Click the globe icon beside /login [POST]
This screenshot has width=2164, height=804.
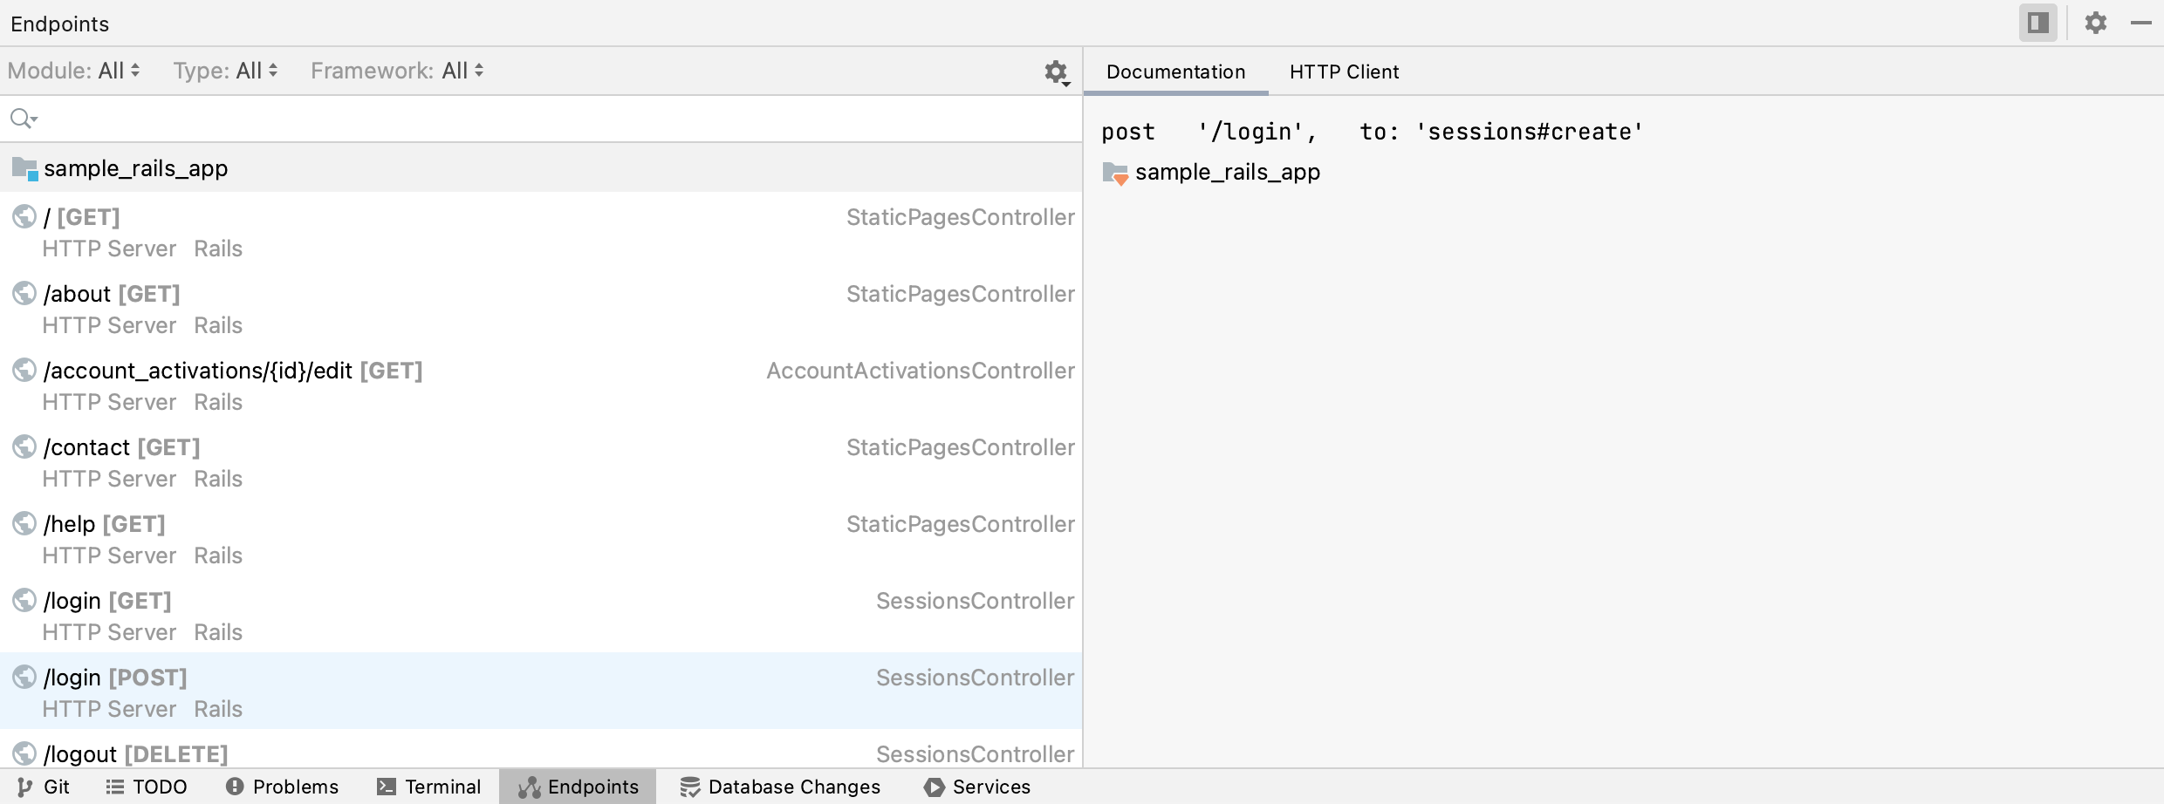[24, 677]
